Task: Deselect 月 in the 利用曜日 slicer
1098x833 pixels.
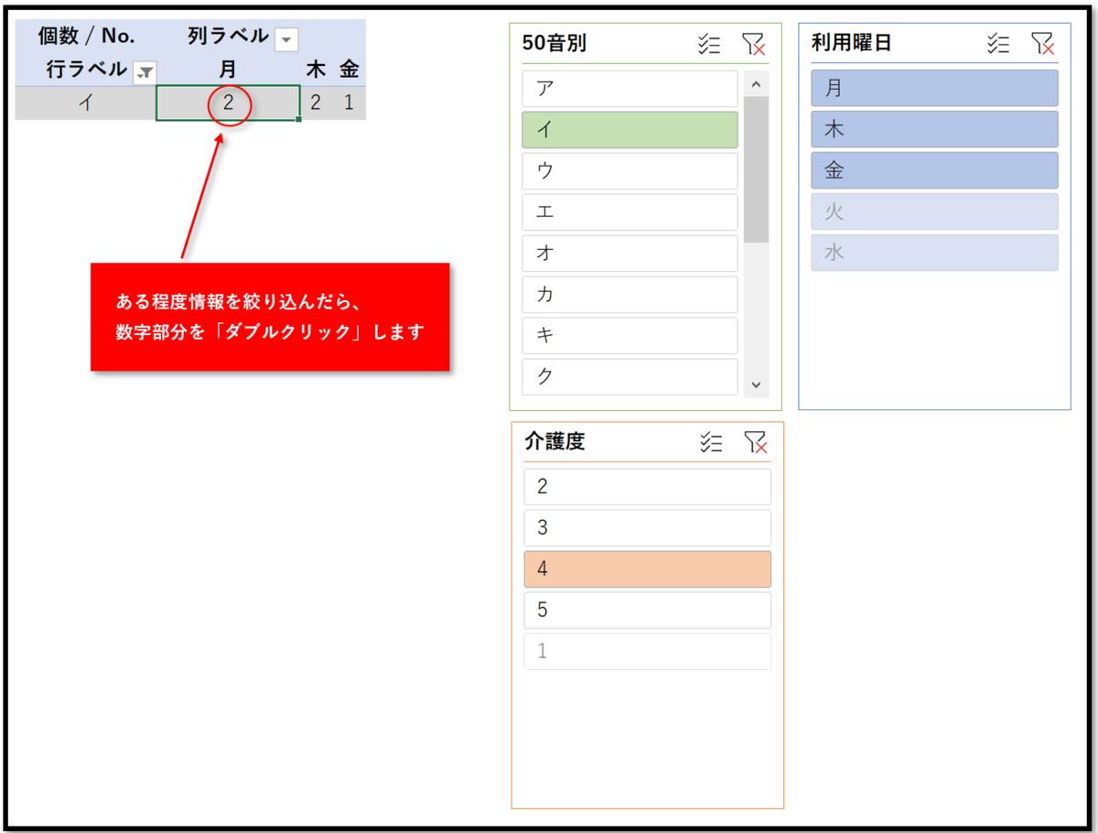Action: 934,88
